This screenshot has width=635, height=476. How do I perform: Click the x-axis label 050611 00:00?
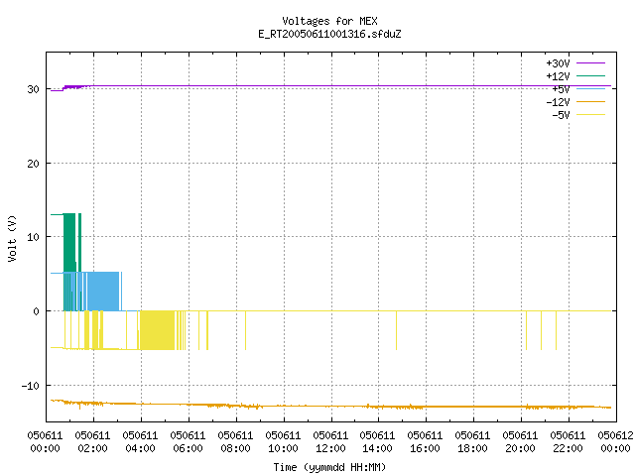click(45, 442)
